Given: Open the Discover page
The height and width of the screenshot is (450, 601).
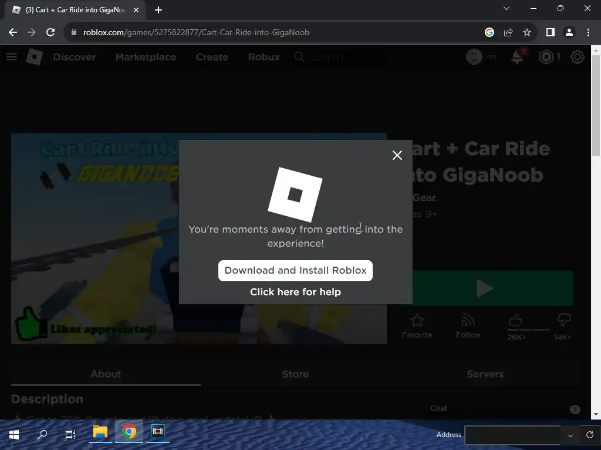Looking at the screenshot, I should point(75,57).
